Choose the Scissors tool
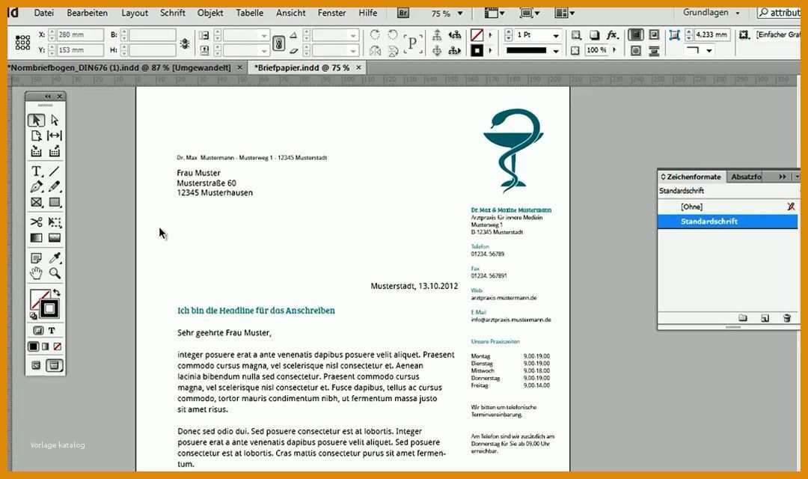 (37, 222)
